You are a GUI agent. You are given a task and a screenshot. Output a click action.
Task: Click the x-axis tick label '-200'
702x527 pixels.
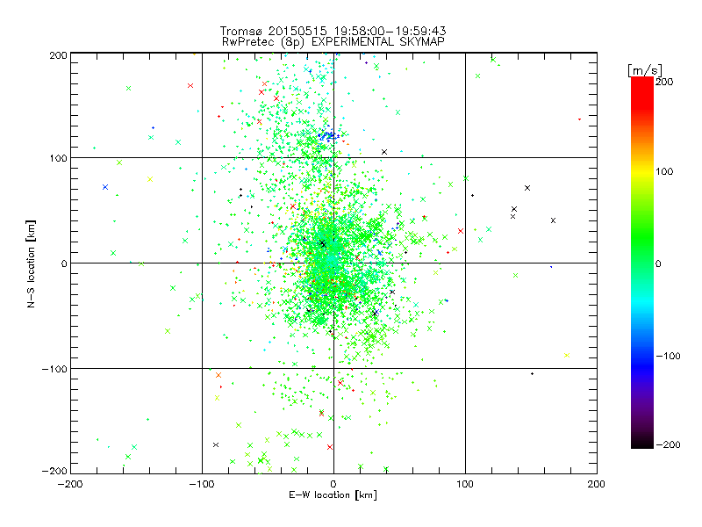(x=70, y=484)
